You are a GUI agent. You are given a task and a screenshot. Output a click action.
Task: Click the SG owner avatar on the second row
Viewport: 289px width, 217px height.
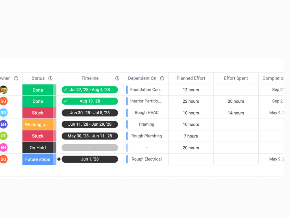click(3, 101)
